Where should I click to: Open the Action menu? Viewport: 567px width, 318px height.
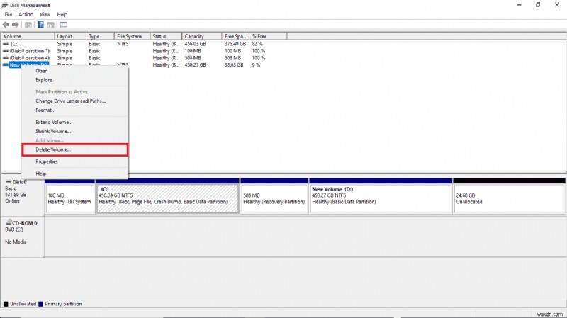pyautogui.click(x=26, y=14)
